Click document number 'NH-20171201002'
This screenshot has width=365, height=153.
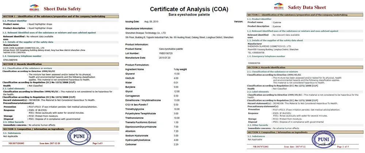[16, 143]
